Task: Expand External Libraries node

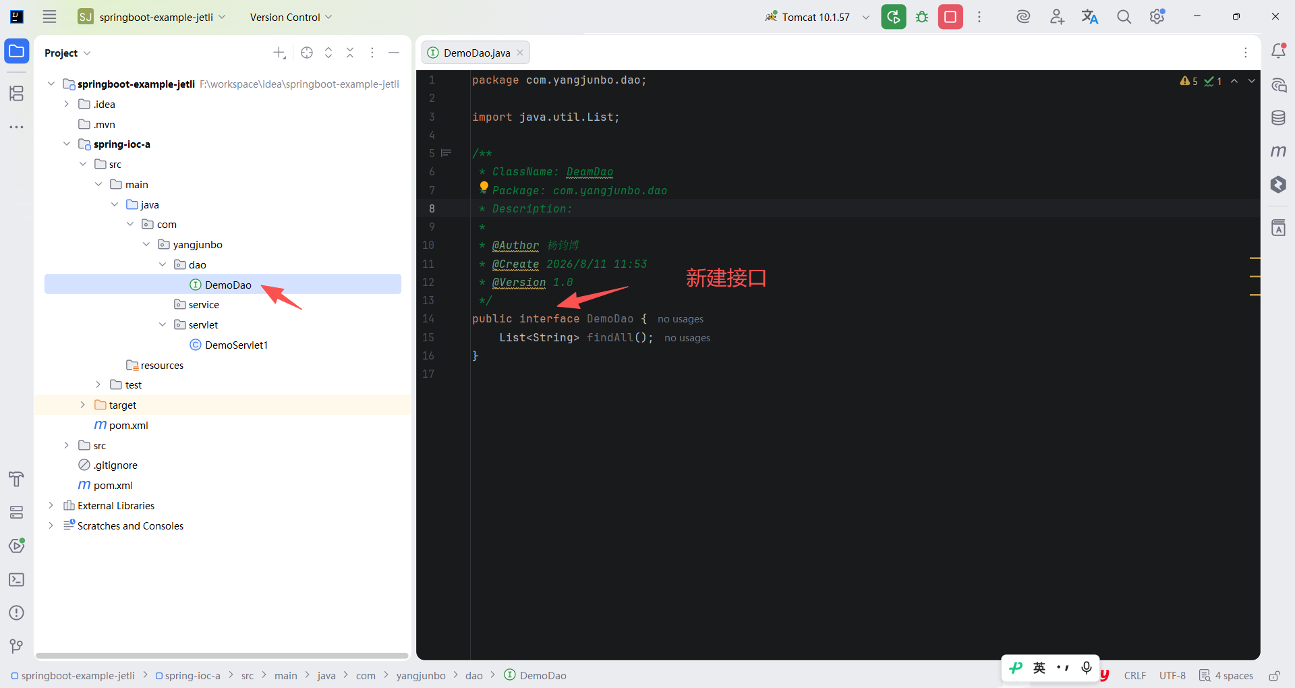Action: [51, 505]
